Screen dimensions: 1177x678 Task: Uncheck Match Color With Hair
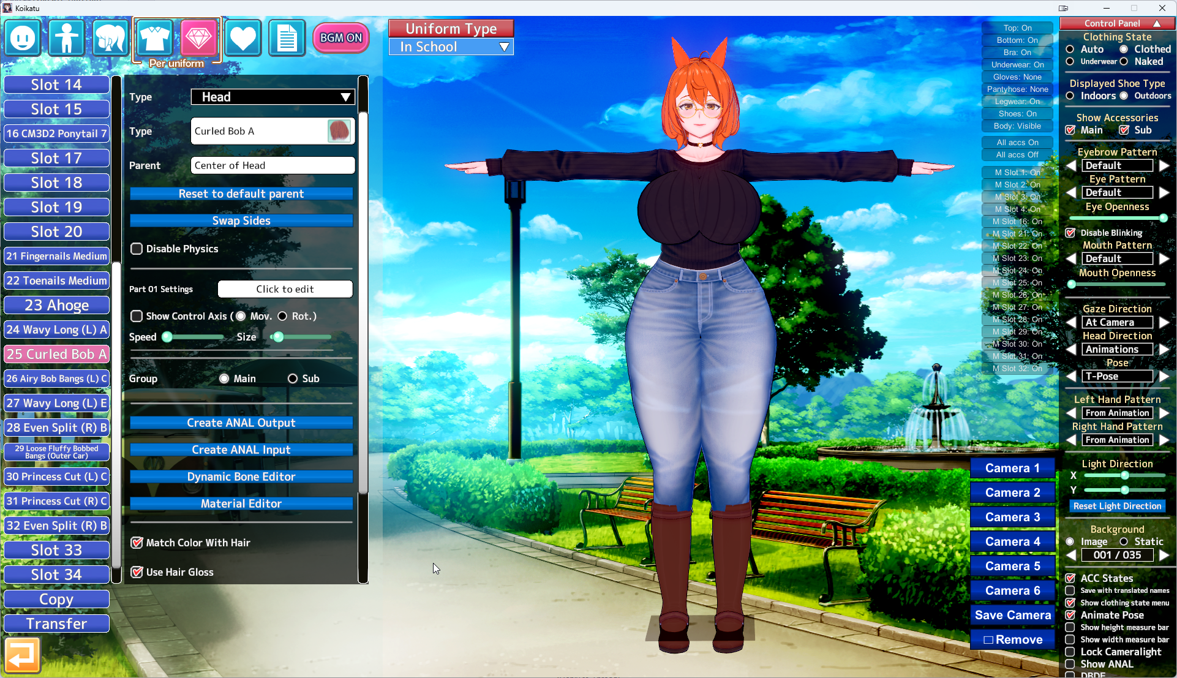[x=137, y=543]
